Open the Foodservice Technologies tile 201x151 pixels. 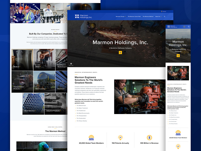(x=61, y=60)
